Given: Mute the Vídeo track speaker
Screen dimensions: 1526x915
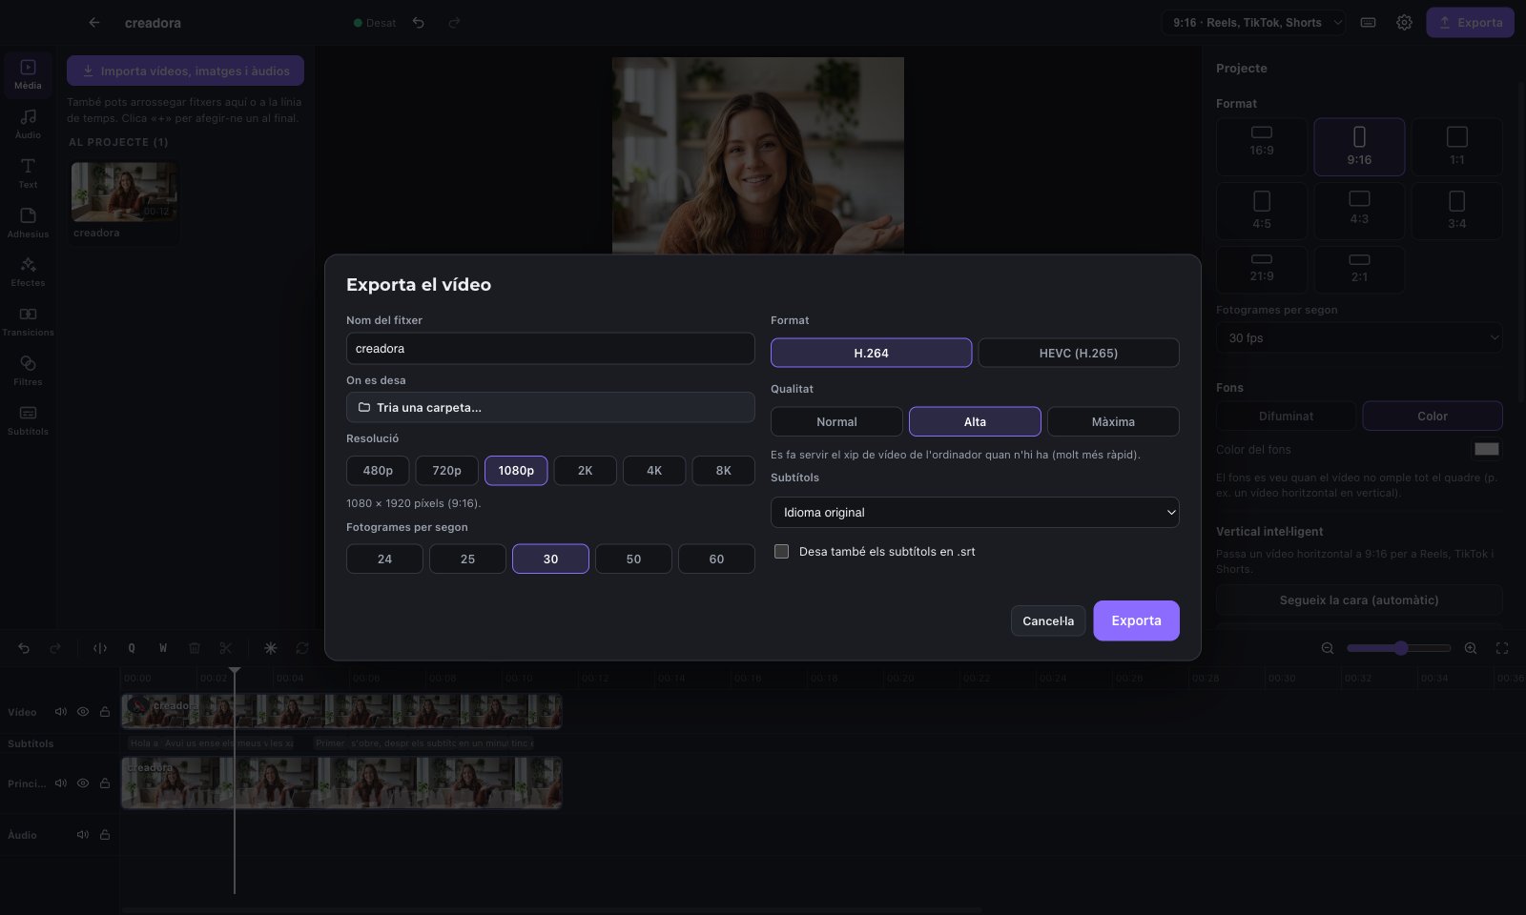Looking at the screenshot, I should [x=61, y=711].
